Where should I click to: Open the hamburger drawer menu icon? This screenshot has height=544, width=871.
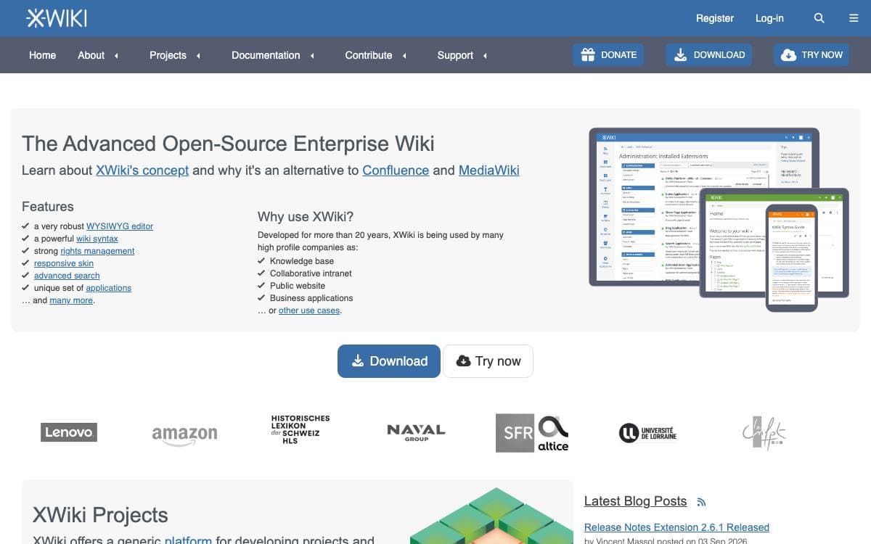click(854, 18)
